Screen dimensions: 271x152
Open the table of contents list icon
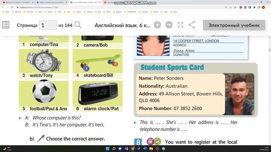coord(6,25)
